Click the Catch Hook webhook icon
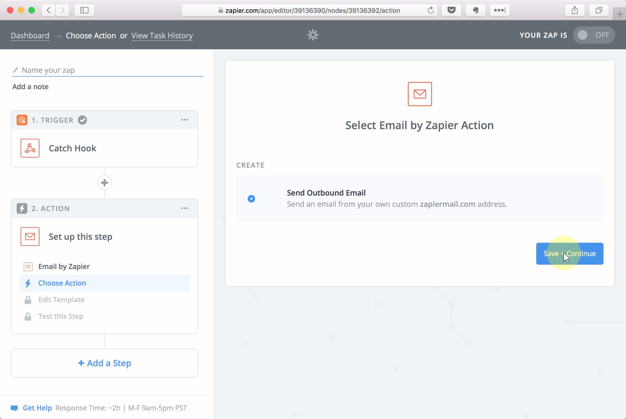The width and height of the screenshot is (626, 419). click(30, 148)
